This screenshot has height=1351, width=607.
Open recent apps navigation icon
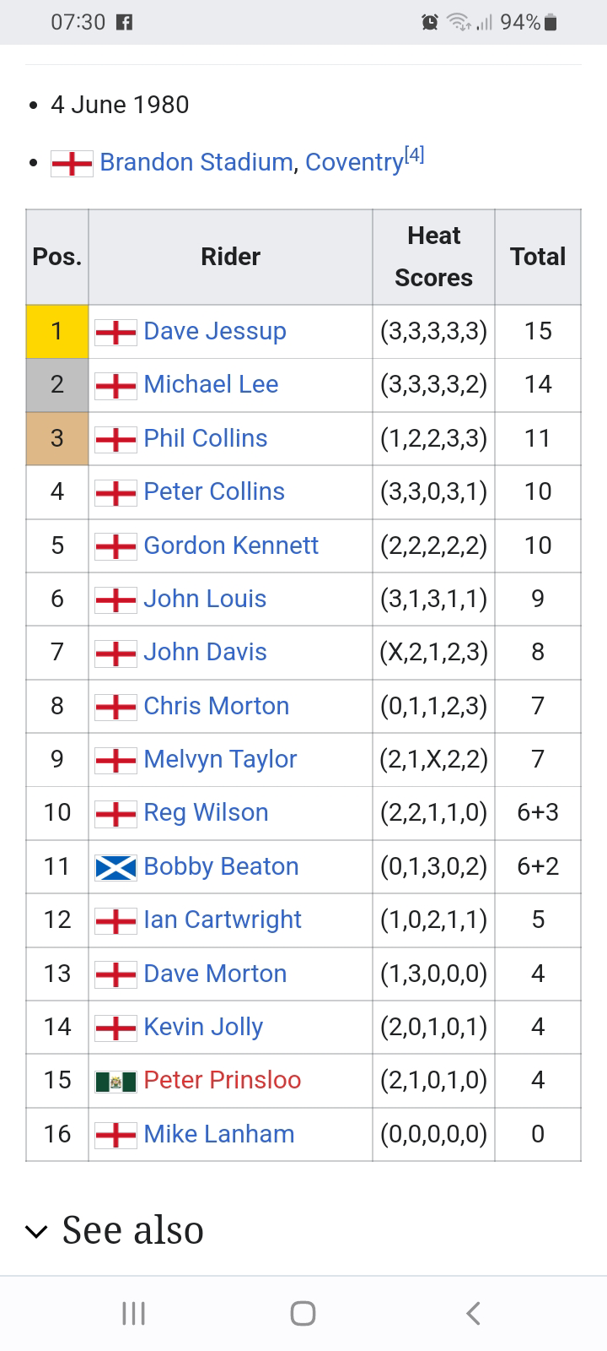[x=133, y=1313]
